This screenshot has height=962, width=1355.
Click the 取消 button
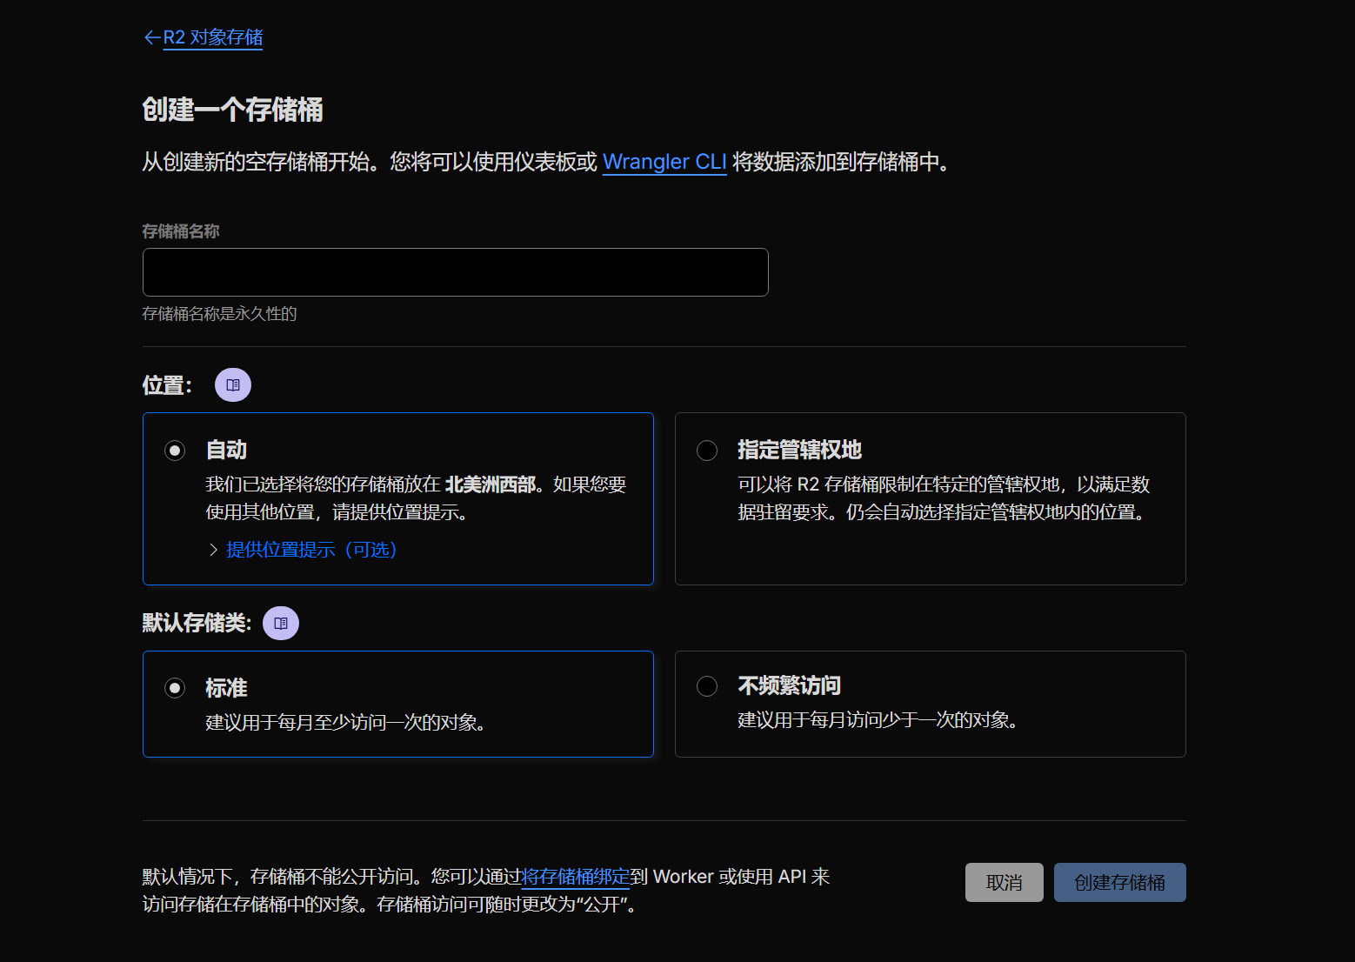pos(1005,882)
